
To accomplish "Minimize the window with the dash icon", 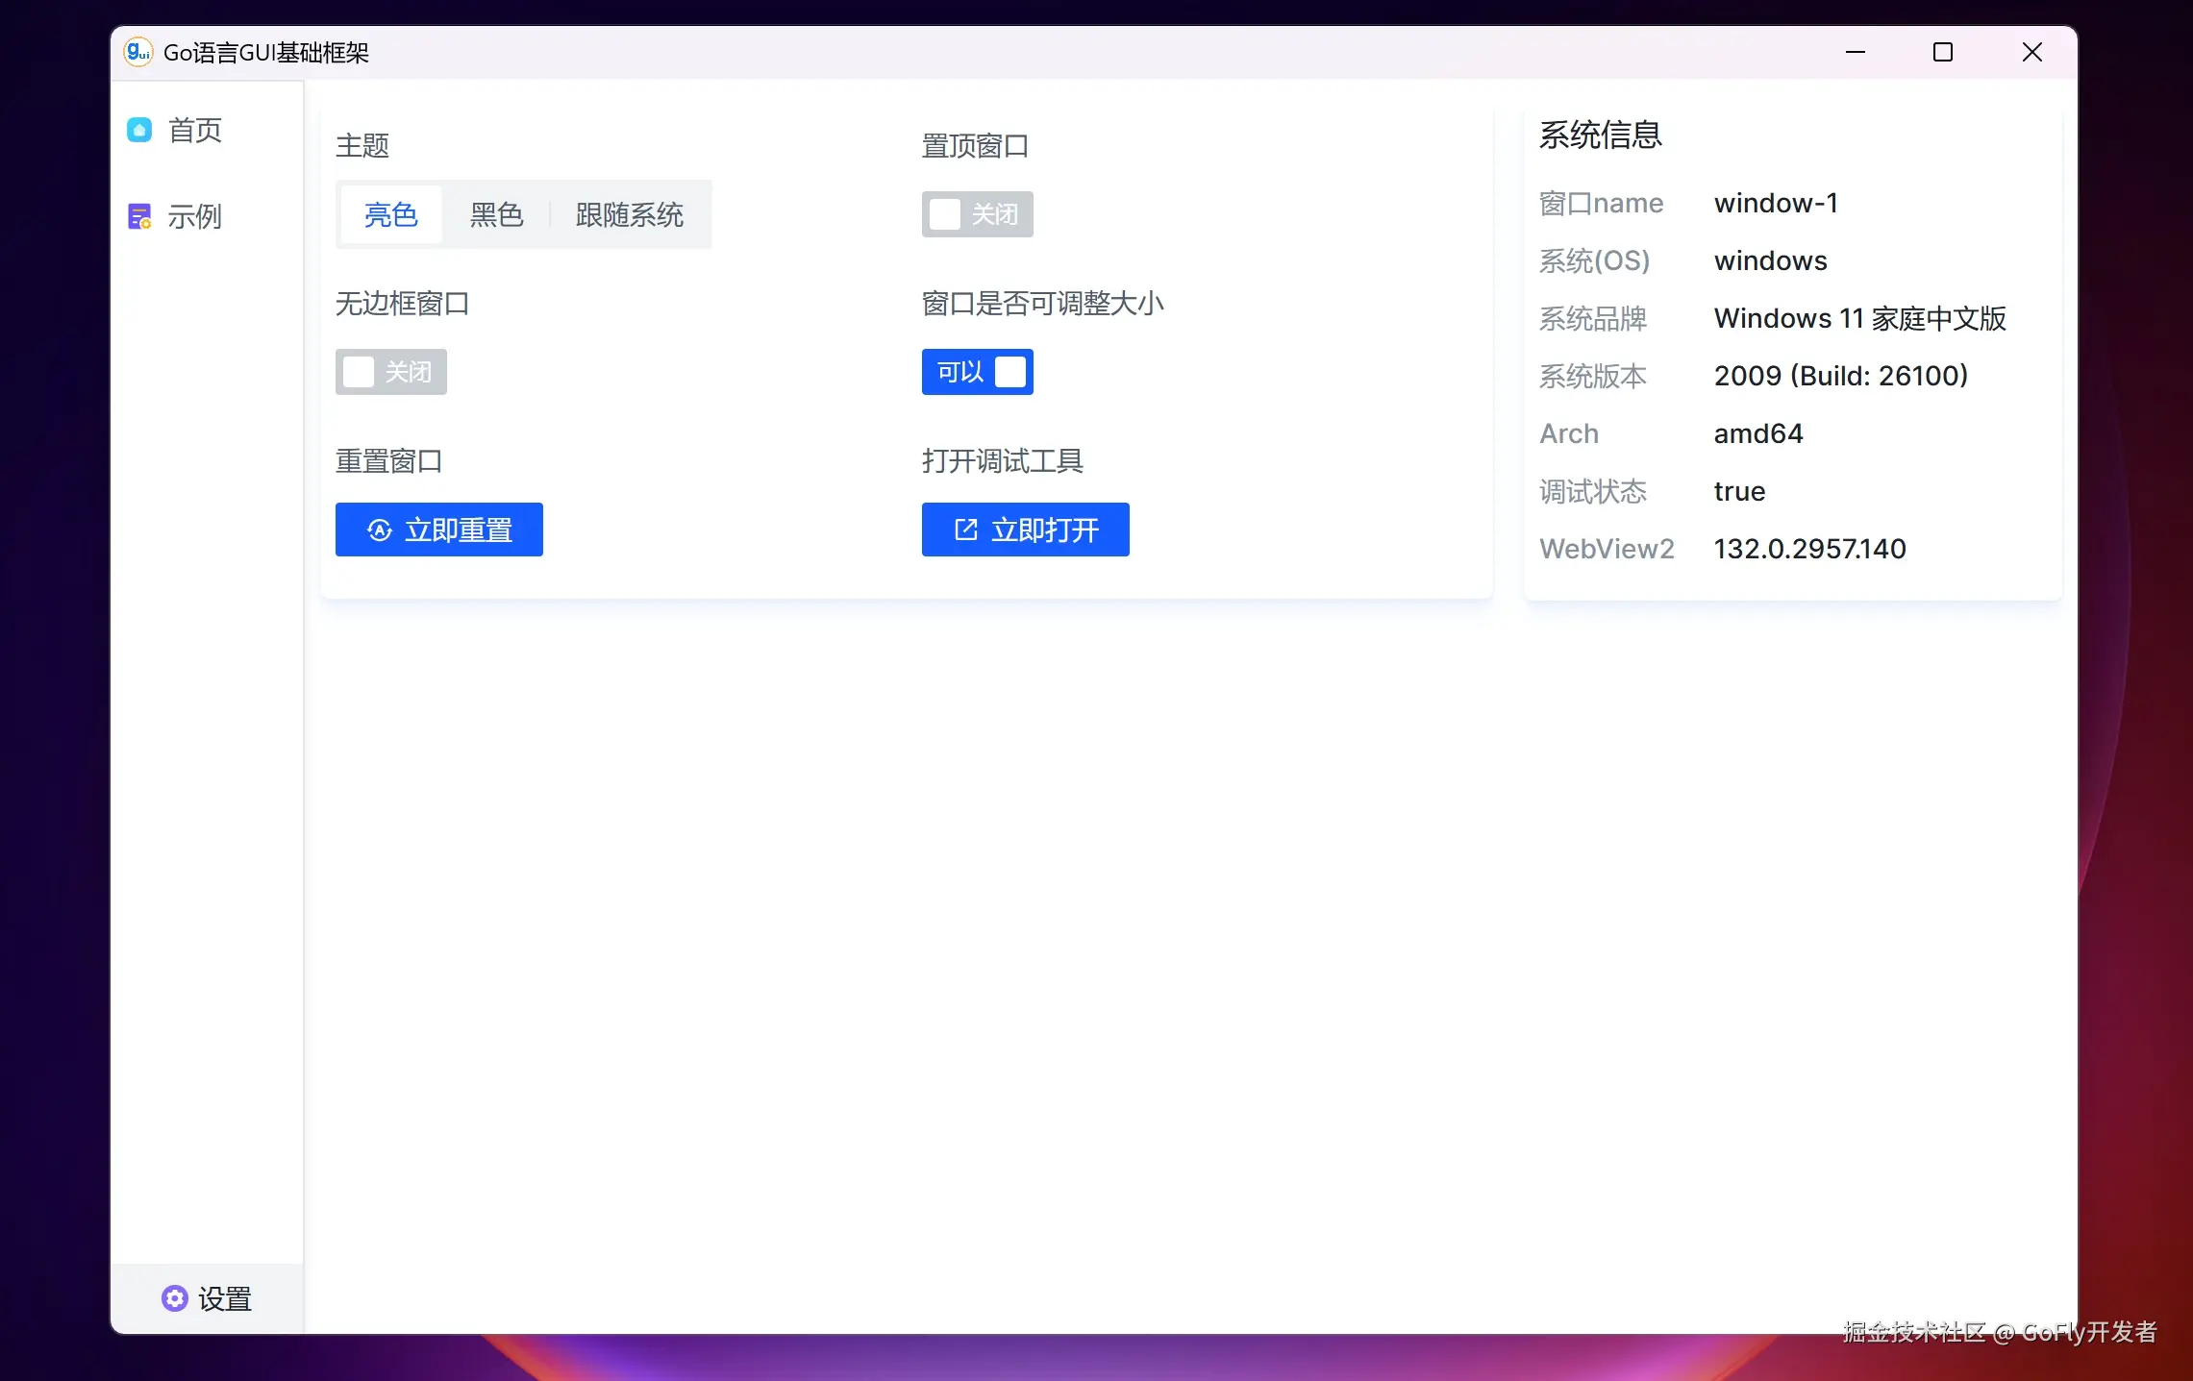I will pyautogui.click(x=1855, y=52).
